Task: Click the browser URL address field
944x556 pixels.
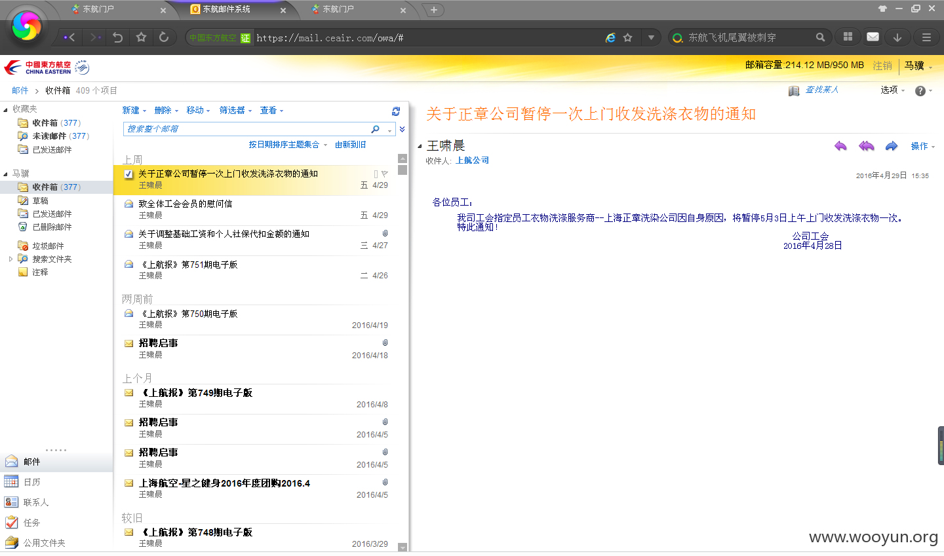Action: 426,38
